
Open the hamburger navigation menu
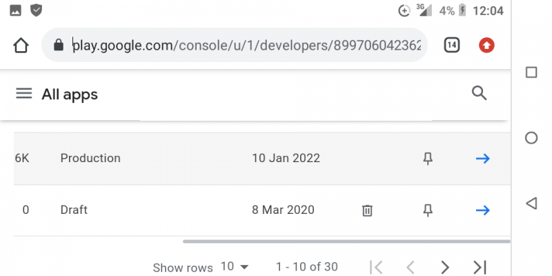24,94
